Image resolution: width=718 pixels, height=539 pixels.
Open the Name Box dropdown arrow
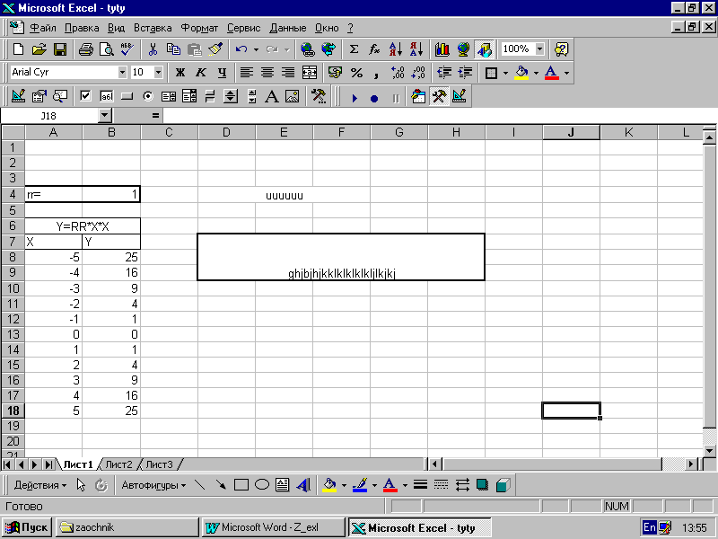[105, 116]
